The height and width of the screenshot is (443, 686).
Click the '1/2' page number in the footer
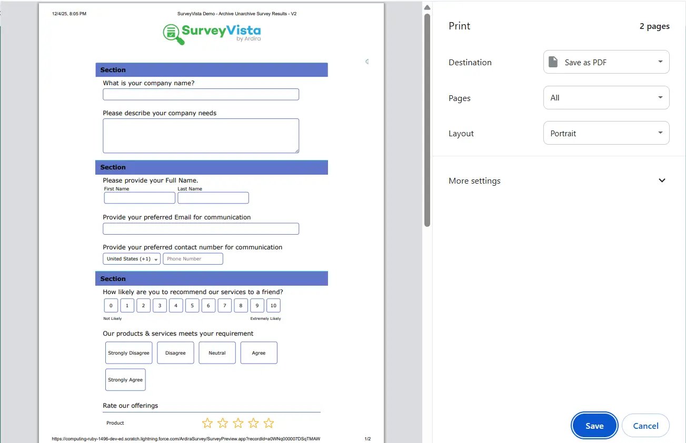coord(367,439)
